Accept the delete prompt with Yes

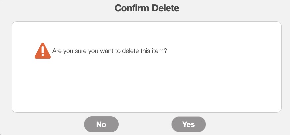[x=188, y=124]
